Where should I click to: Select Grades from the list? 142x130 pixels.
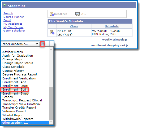(x=7, y=97)
